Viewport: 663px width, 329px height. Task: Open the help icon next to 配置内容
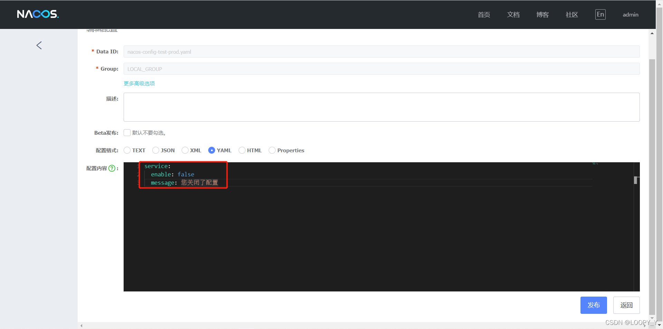tap(112, 168)
